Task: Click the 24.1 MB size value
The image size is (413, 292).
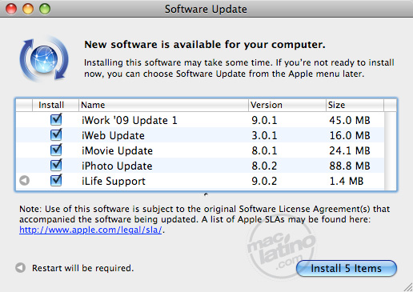Action: [x=350, y=150]
